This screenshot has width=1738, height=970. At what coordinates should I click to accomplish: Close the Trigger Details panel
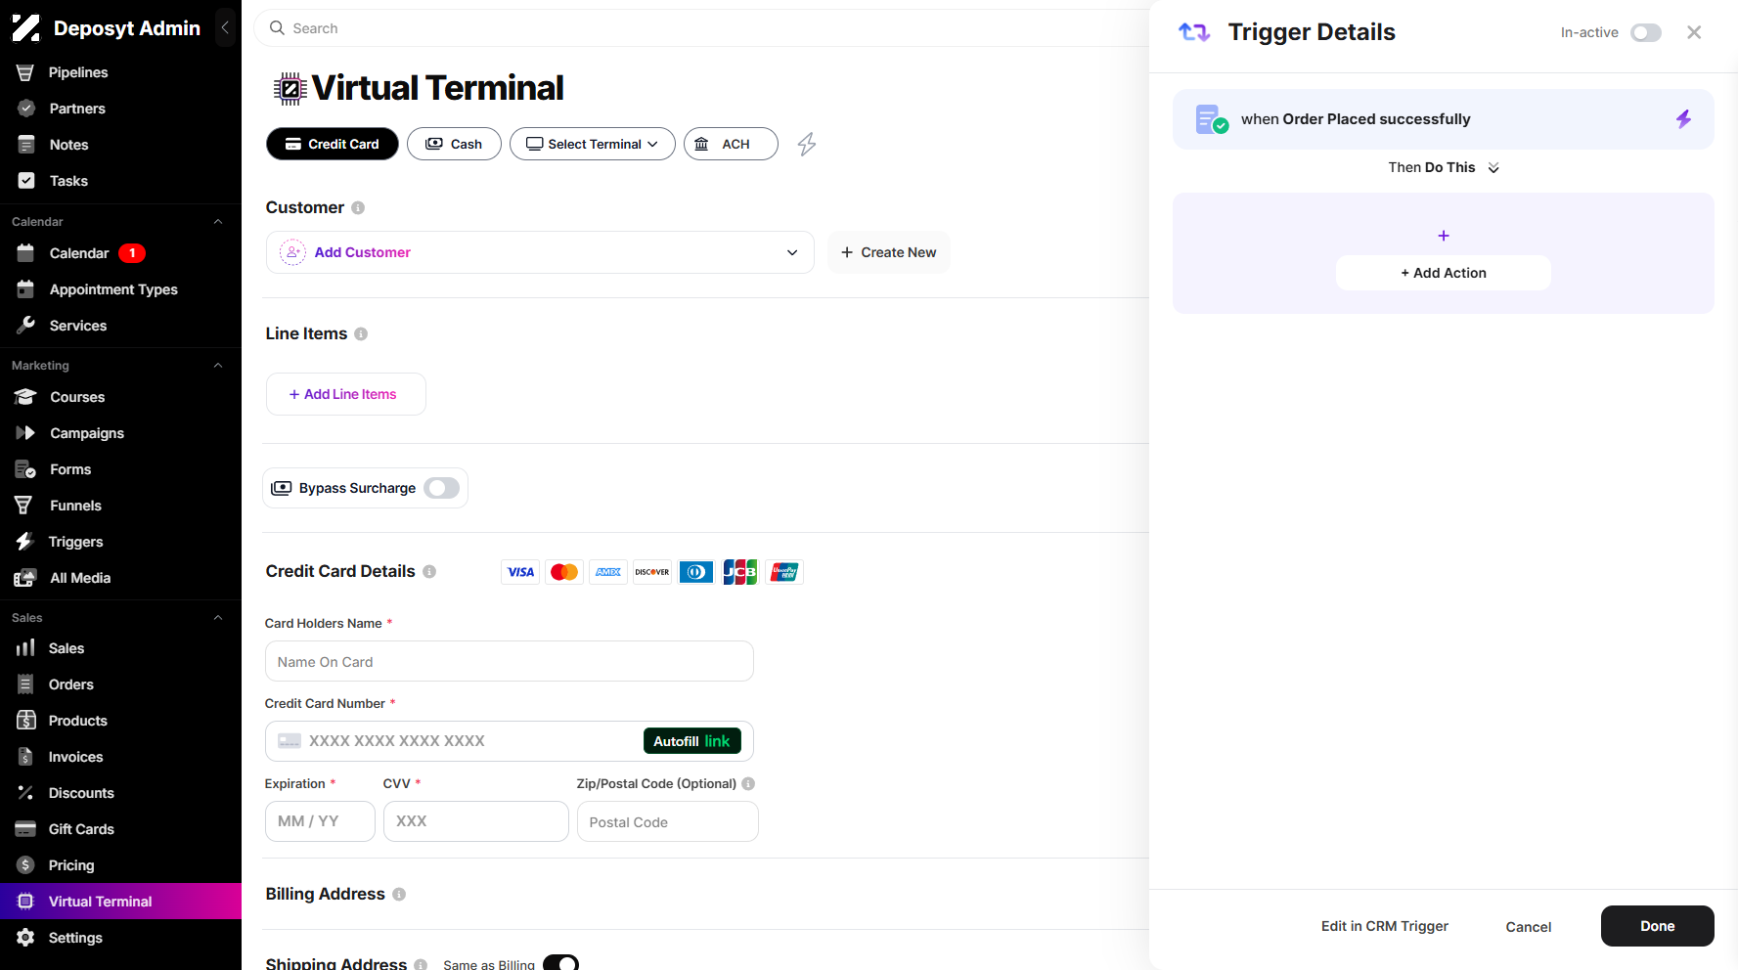click(1694, 32)
